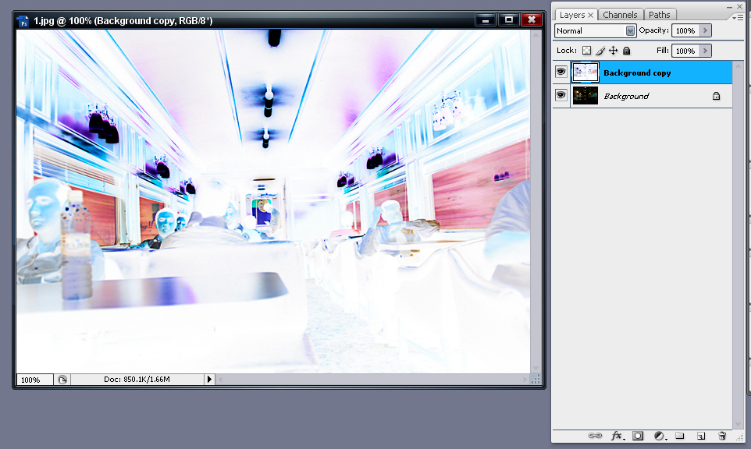Click the delete layer trash icon
The height and width of the screenshot is (449, 751).
coord(722,436)
